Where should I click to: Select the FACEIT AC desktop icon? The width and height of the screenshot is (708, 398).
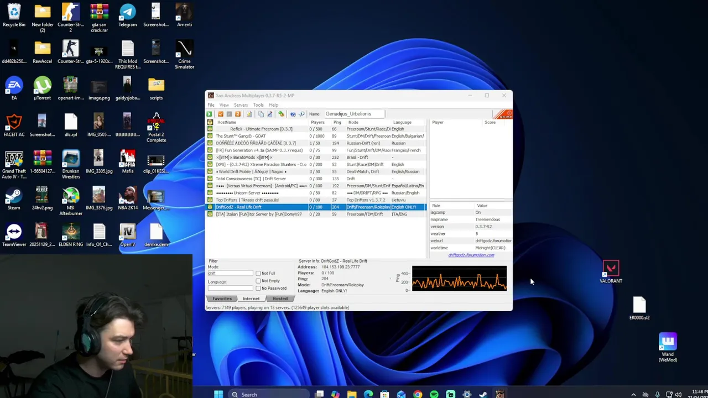[x=14, y=125]
